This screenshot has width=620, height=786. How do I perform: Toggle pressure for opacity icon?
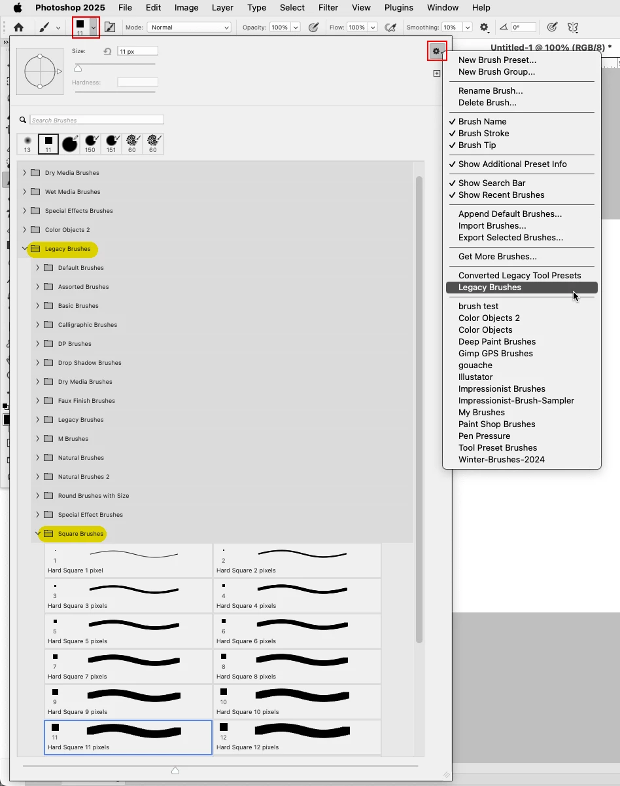pos(313,28)
